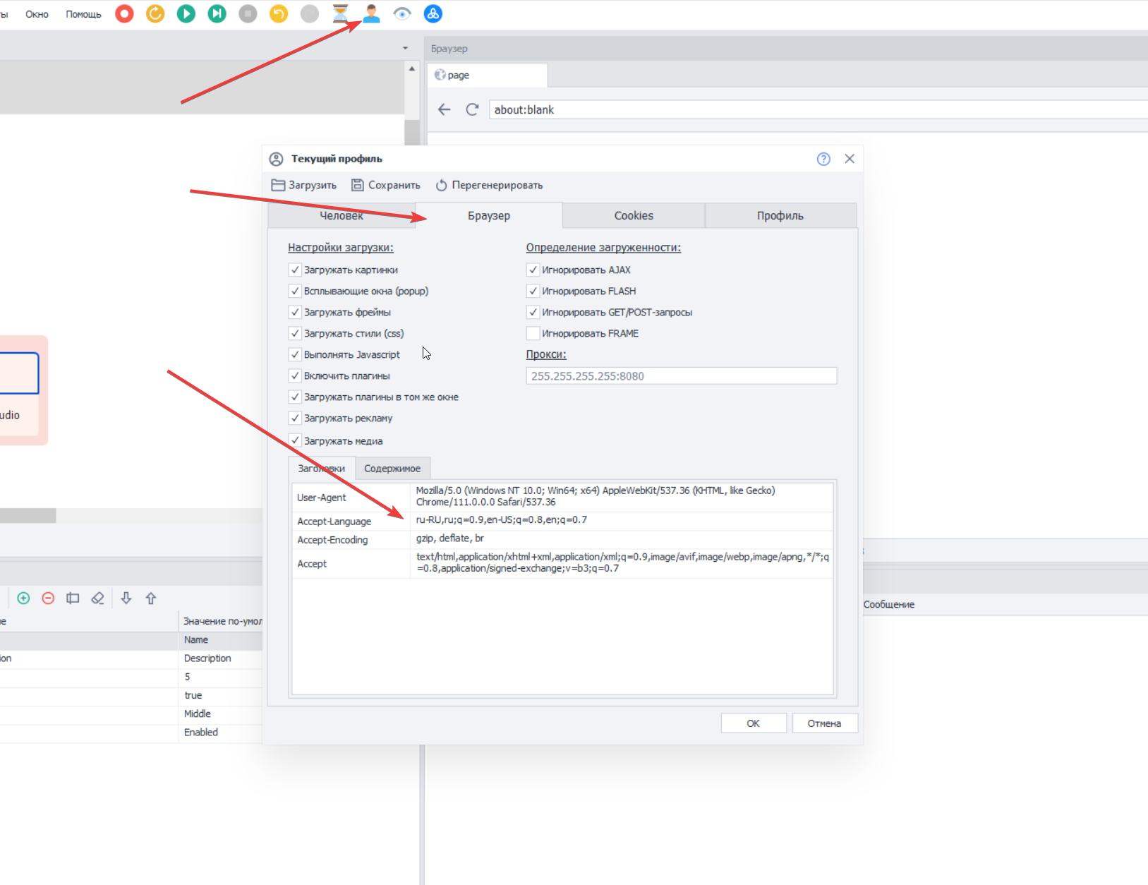The width and height of the screenshot is (1148, 885).
Task: Toggle Игнорировать AJAX checkbox
Action: click(x=533, y=270)
